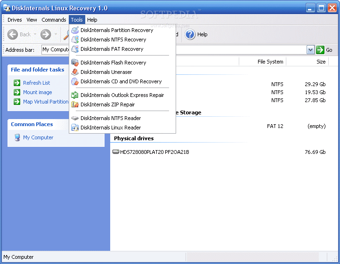Click the Linux Reader menu icon

(x=75, y=128)
